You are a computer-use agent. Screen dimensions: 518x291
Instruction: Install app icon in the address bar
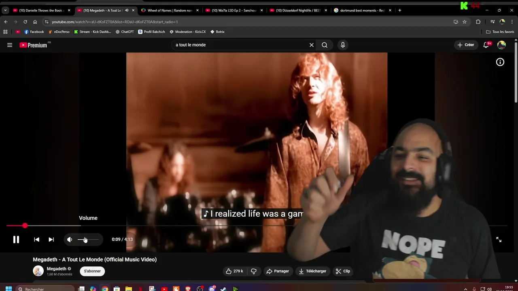click(456, 22)
